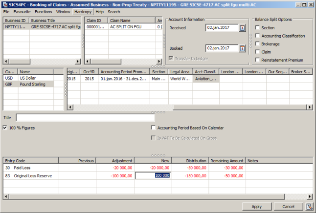Open the Favourite menu
The image size is (316, 213).
22,12
